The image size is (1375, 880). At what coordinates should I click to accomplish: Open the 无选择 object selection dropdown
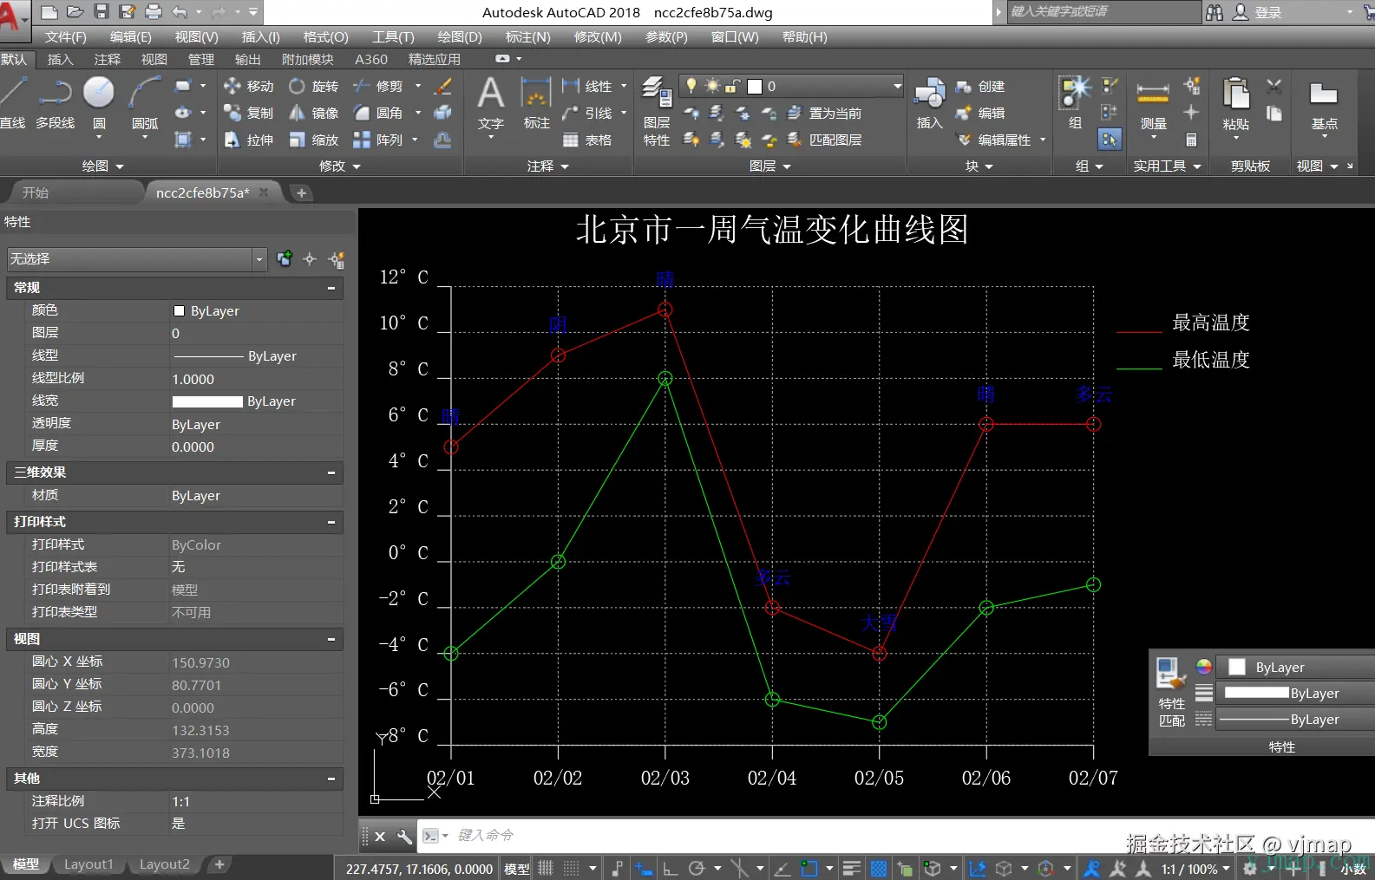[x=137, y=259]
